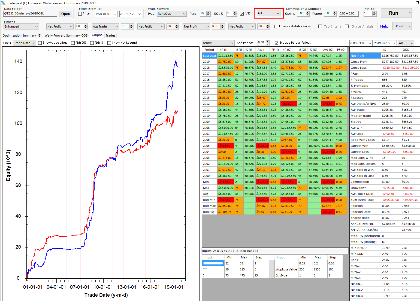Uncheck Exclude Partial Periods
420x301 pixels.
click(x=276, y=43)
